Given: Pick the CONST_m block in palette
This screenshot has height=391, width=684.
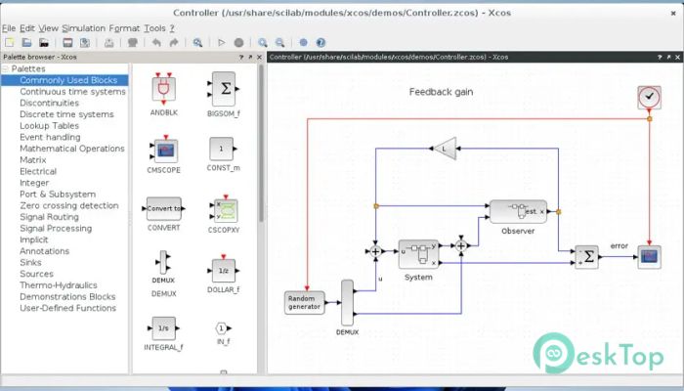Looking at the screenshot, I should pyautogui.click(x=224, y=149).
